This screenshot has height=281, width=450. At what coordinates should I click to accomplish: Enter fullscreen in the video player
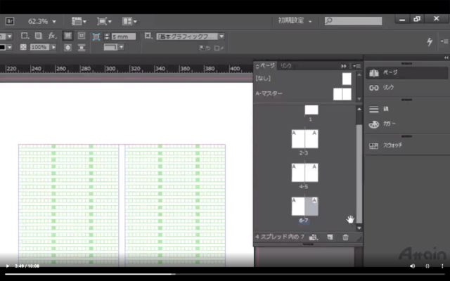[427, 266]
